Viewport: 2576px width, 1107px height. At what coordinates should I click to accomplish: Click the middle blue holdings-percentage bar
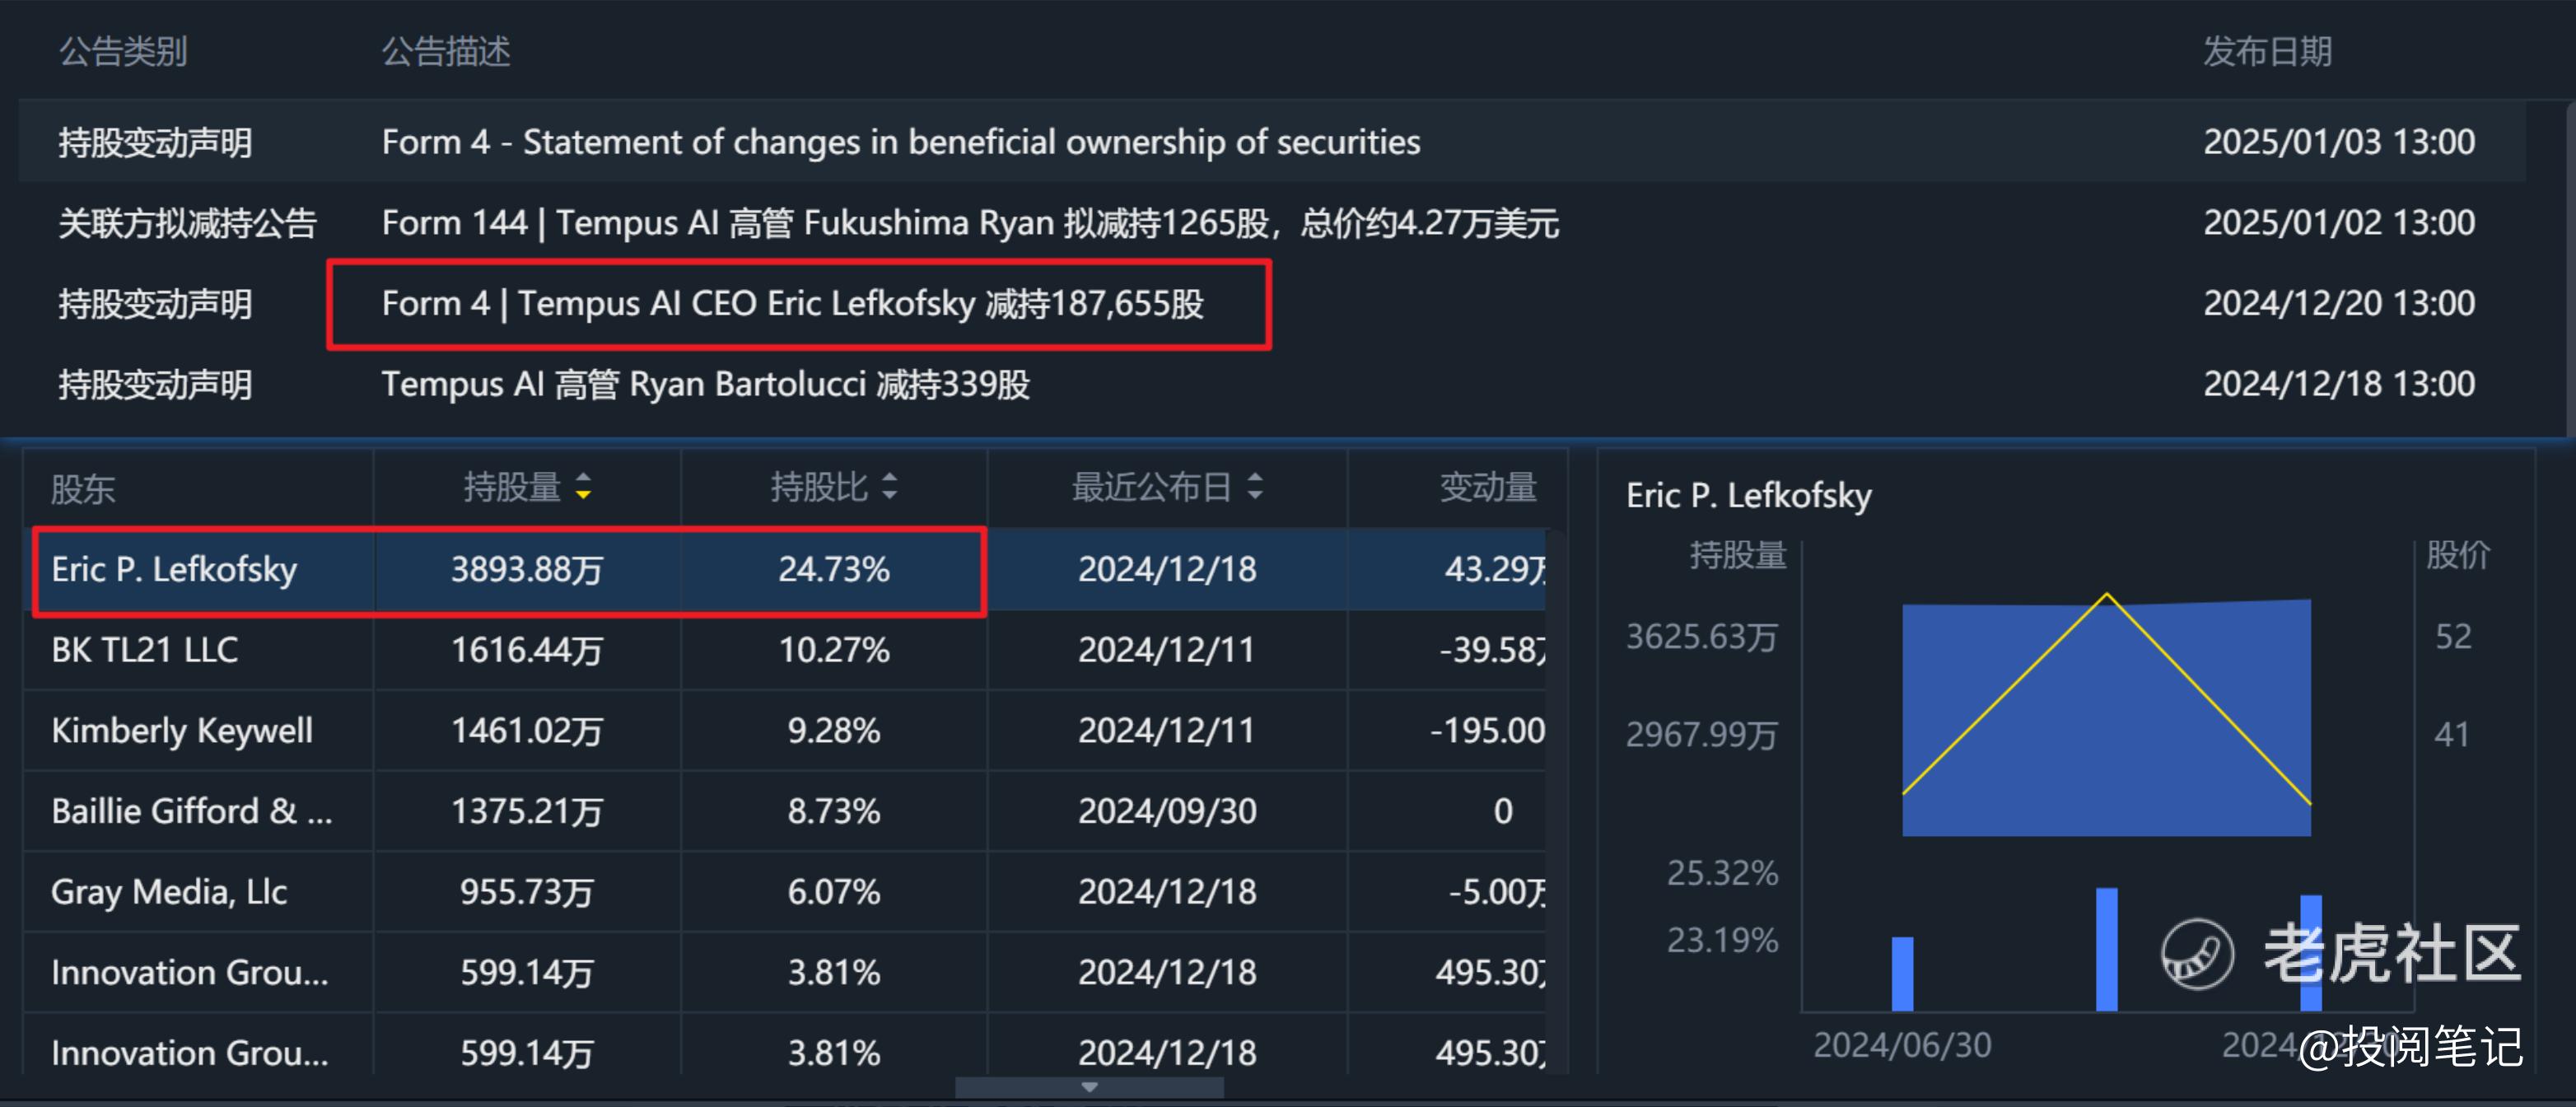coord(2106,949)
